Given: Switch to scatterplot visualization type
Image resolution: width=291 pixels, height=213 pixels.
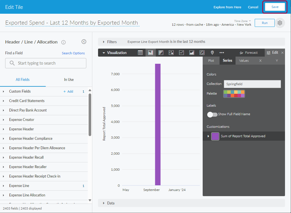Looking at the screenshot, I should (x=171, y=53).
